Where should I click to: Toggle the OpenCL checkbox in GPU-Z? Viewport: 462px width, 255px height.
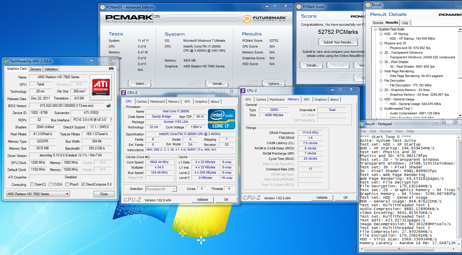coord(32,184)
